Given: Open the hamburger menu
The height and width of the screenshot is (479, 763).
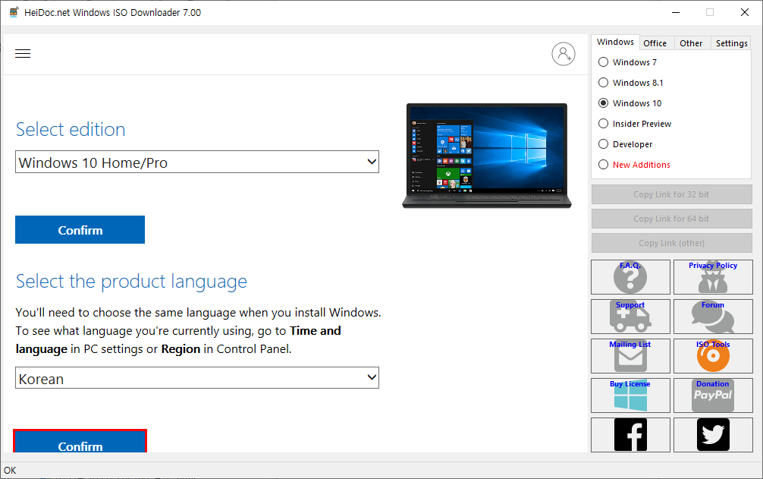Looking at the screenshot, I should pos(23,54).
